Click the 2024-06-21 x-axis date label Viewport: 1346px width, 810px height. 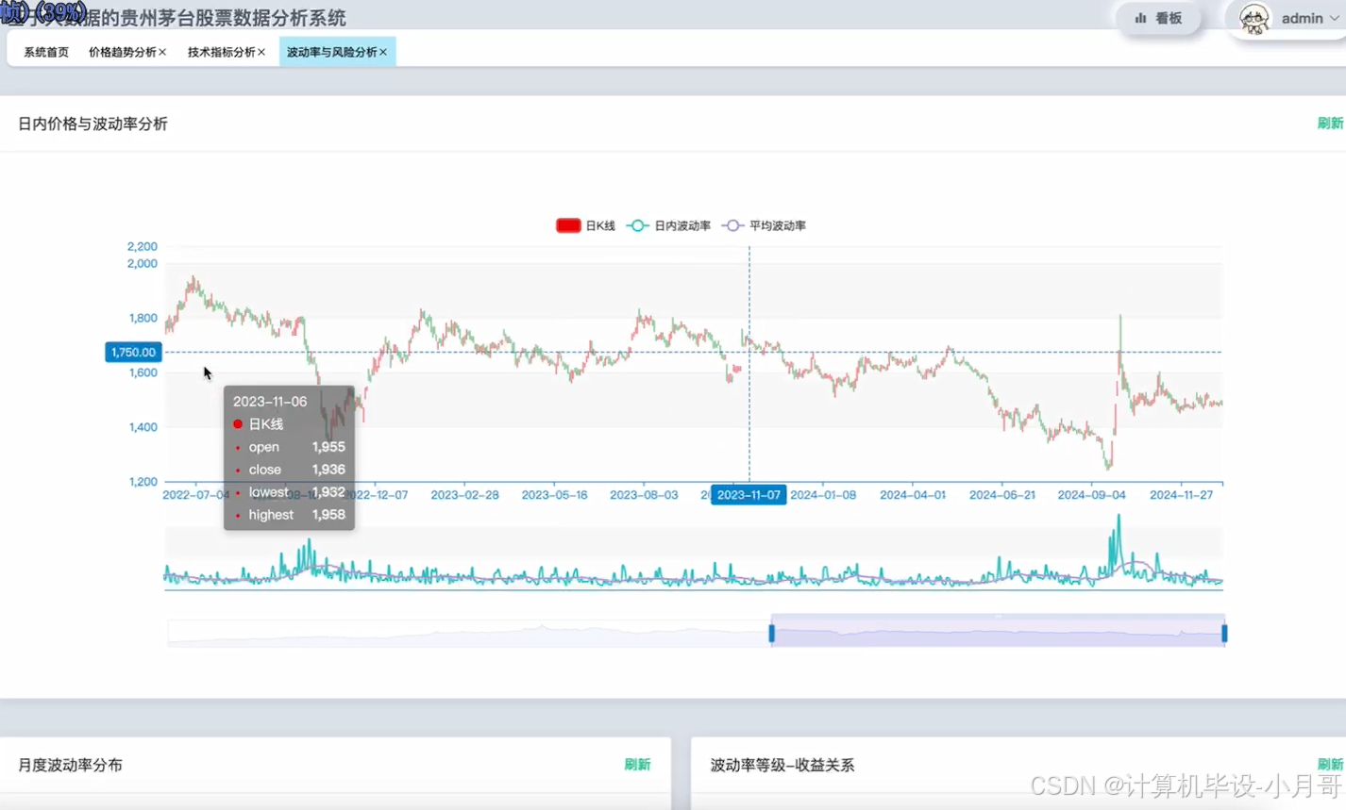(1002, 495)
